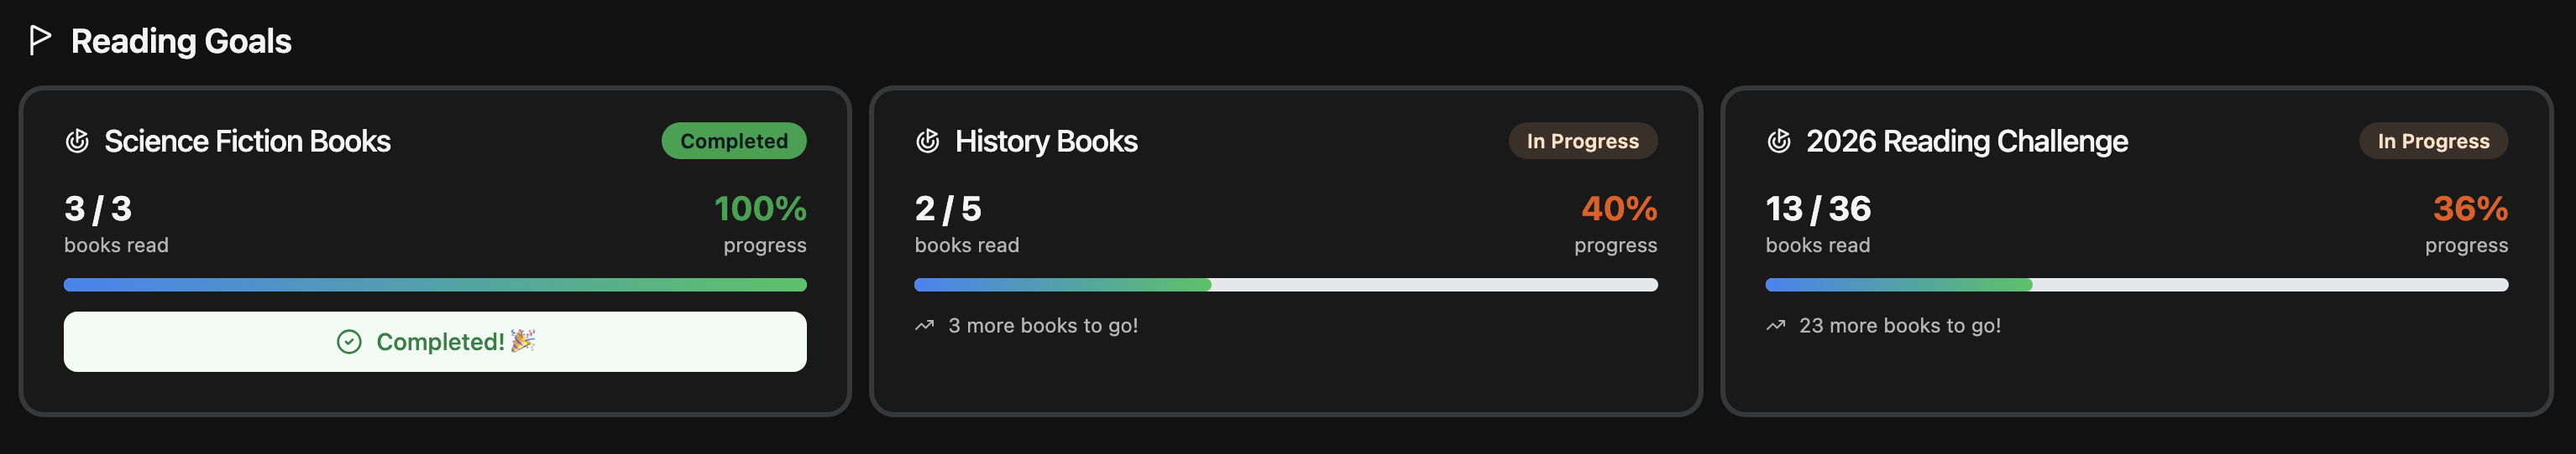Click the green Completed status badge
Image resolution: width=2576 pixels, height=454 pixels.
733,141
